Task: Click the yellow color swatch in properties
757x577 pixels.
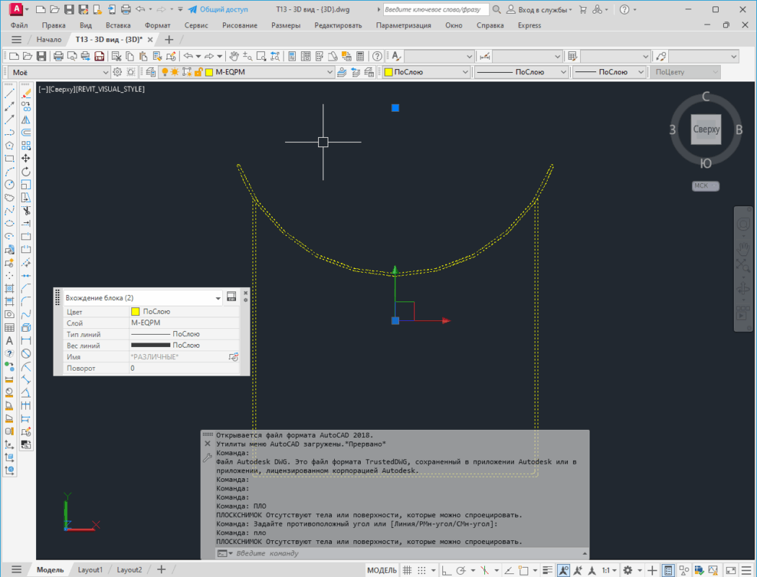Action: pyautogui.click(x=135, y=312)
